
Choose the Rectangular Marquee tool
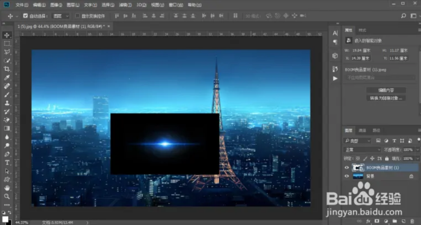coord(7,44)
